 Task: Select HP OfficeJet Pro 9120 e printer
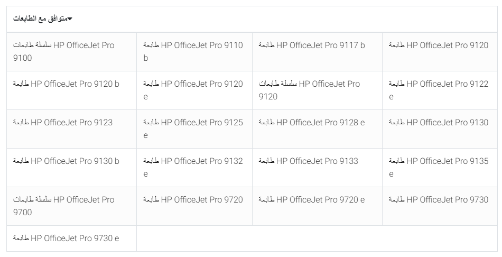point(193,90)
